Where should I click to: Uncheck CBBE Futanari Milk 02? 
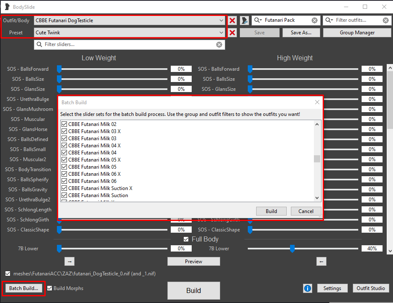[x=64, y=124]
